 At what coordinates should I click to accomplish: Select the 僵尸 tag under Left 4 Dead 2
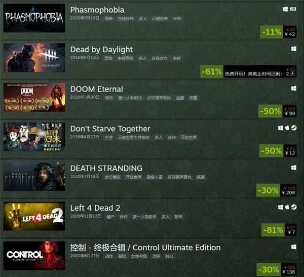[110, 217]
